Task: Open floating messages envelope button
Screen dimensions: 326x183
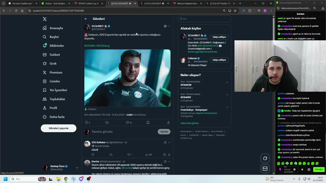Action: (265, 169)
